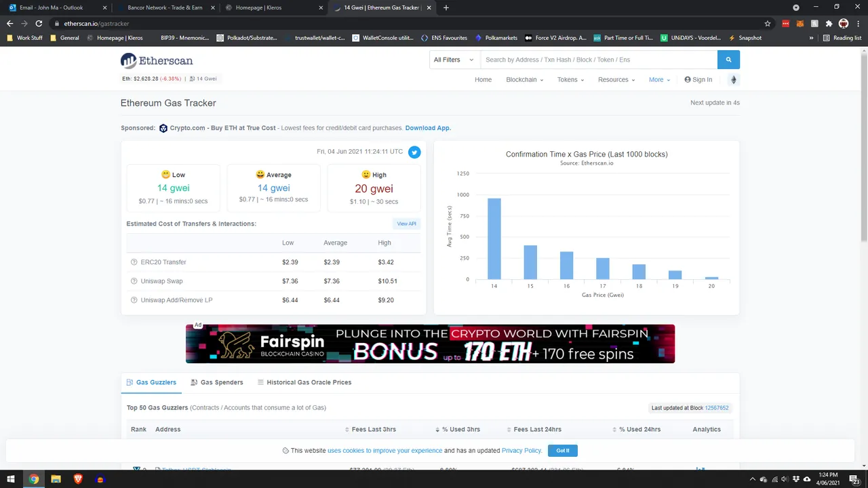This screenshot has width=868, height=488.
Task: Switch to the Homepage | Kleros browser tab
Action: pyautogui.click(x=275, y=7)
